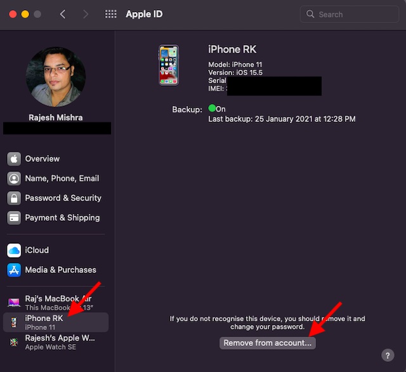Select Raj's MacBook Air device
The height and width of the screenshot is (372, 406).
coord(56,303)
